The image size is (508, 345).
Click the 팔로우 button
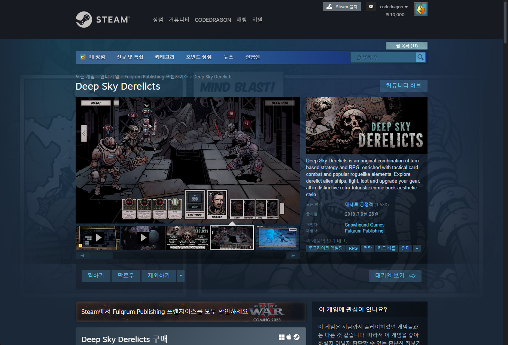point(126,276)
